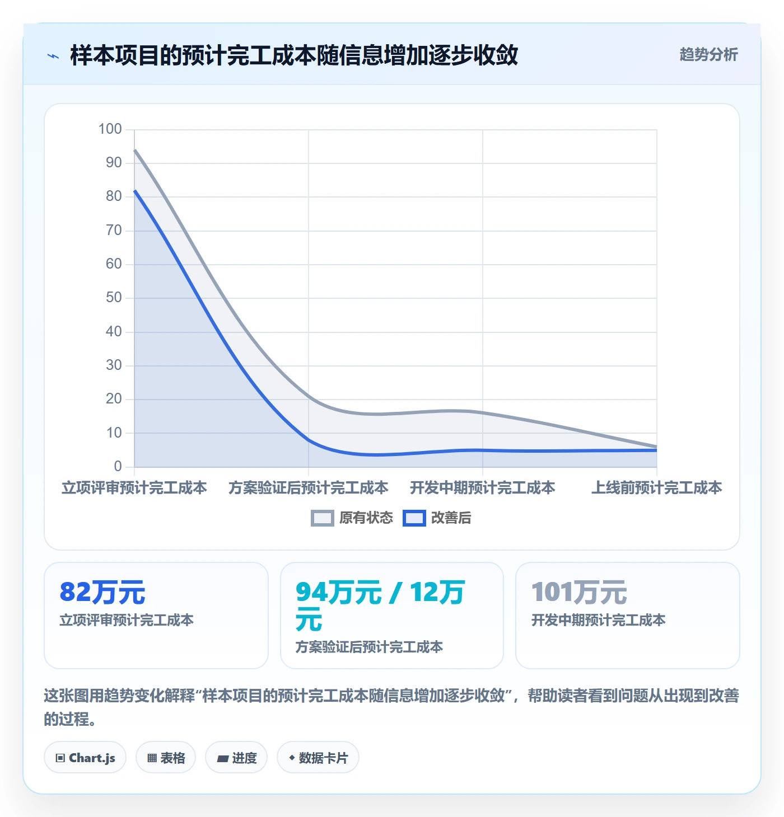Click the y-axis value 50
This screenshot has height=817, width=784.
coord(114,298)
